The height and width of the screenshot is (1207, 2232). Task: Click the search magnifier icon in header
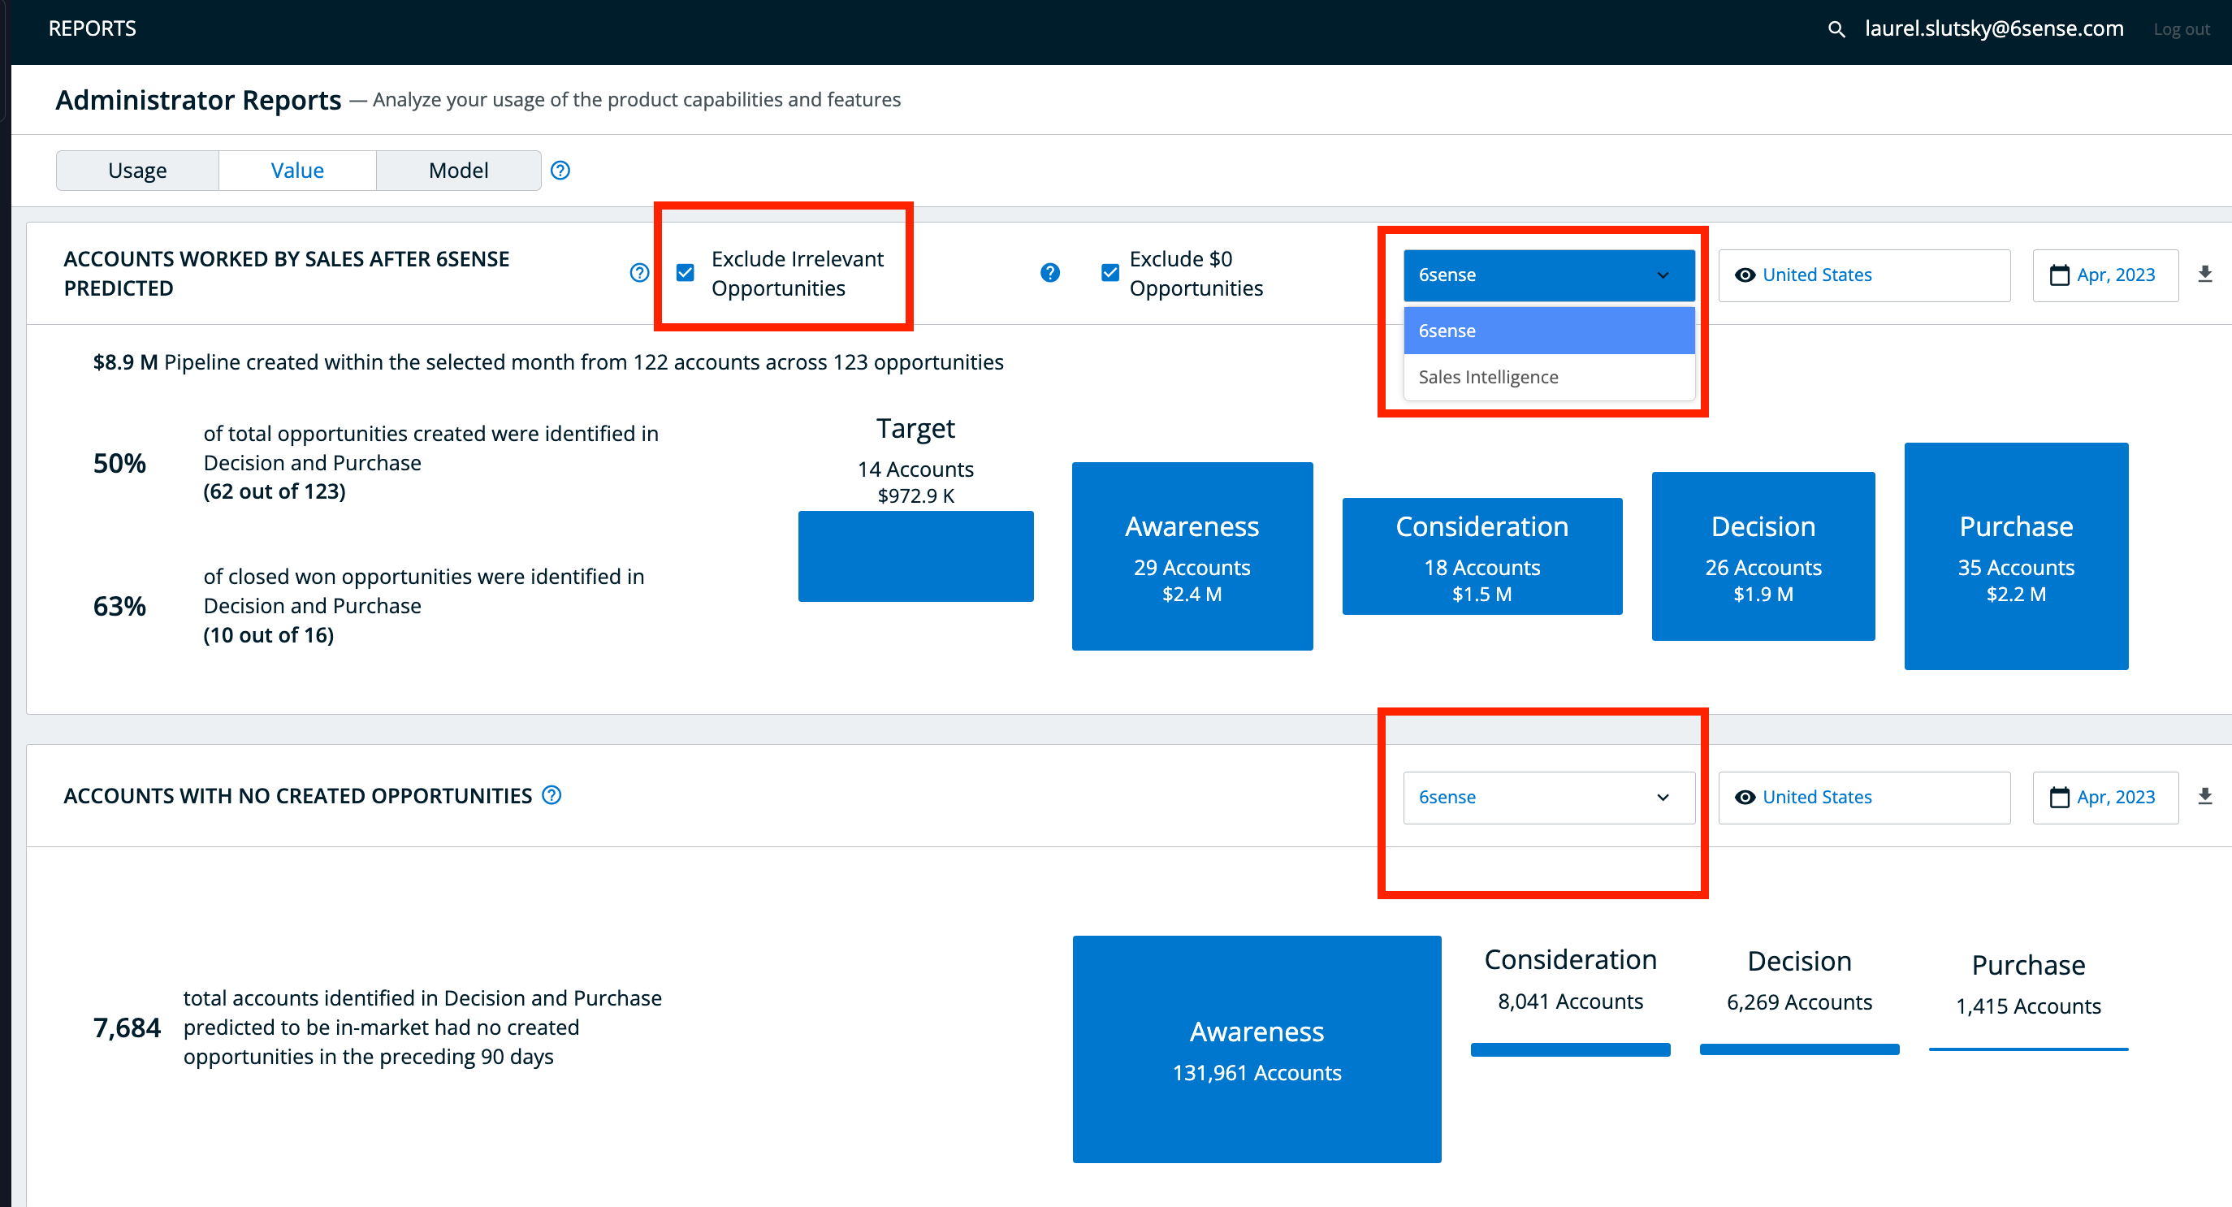click(x=1836, y=29)
